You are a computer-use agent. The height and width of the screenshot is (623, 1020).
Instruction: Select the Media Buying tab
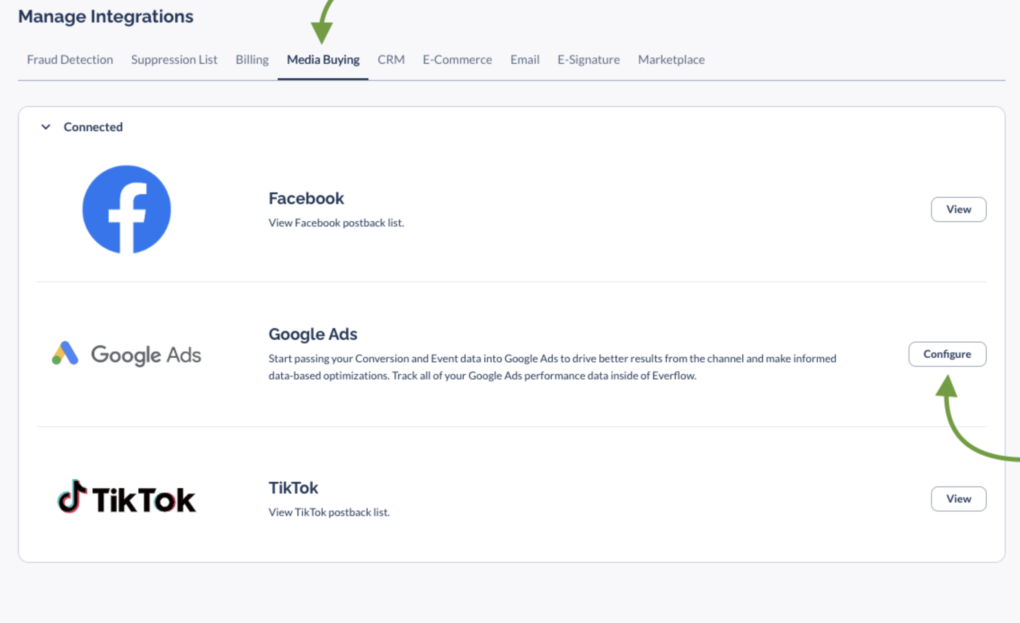coord(323,60)
